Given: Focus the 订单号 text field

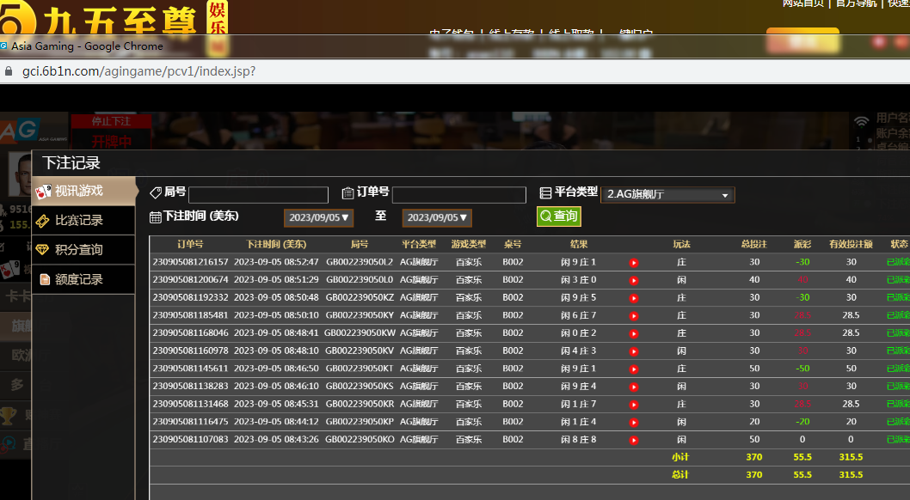Looking at the screenshot, I should coord(458,195).
